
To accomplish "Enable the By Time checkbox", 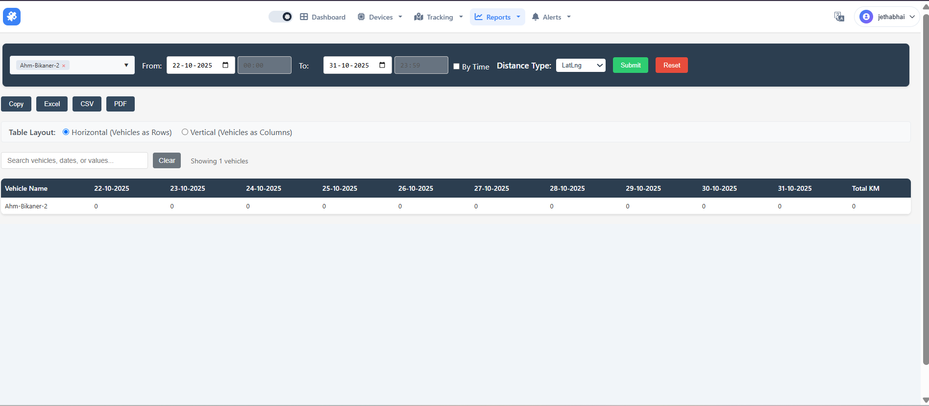I will pyautogui.click(x=456, y=67).
